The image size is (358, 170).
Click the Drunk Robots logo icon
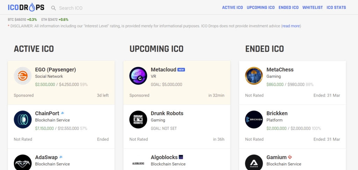[138, 120]
